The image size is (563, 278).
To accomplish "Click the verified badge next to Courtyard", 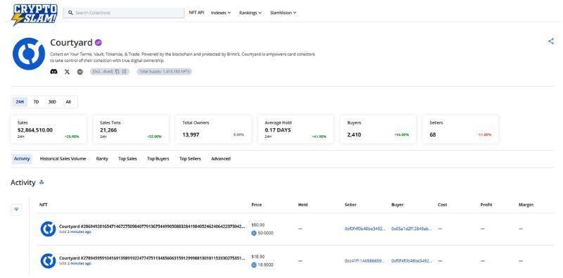I will 99,43.
